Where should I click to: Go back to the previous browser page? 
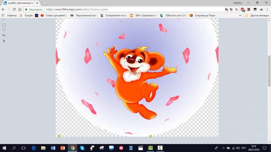pos(3,9)
